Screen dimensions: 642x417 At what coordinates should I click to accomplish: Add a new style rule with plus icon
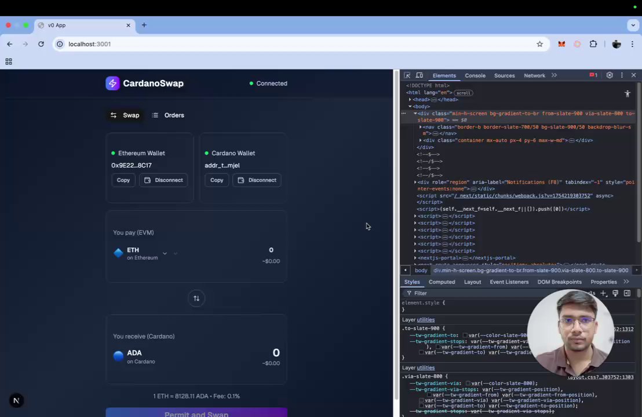coord(603,293)
